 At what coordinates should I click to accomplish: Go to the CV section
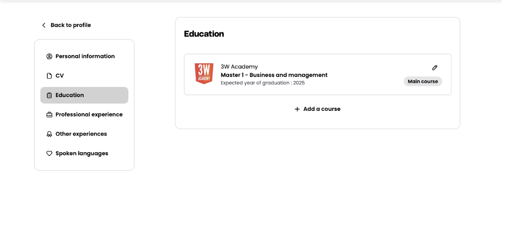pyautogui.click(x=60, y=76)
